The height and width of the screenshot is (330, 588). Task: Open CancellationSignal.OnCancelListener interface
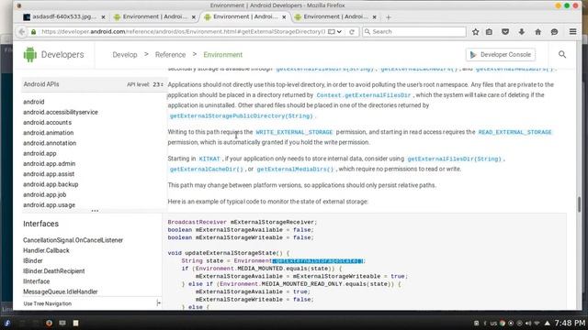pyautogui.click(x=73, y=240)
